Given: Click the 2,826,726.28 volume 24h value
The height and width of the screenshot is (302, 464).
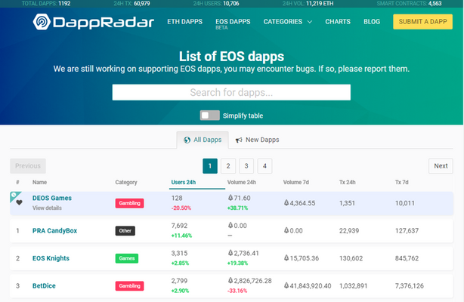Looking at the screenshot, I should click(x=249, y=281).
